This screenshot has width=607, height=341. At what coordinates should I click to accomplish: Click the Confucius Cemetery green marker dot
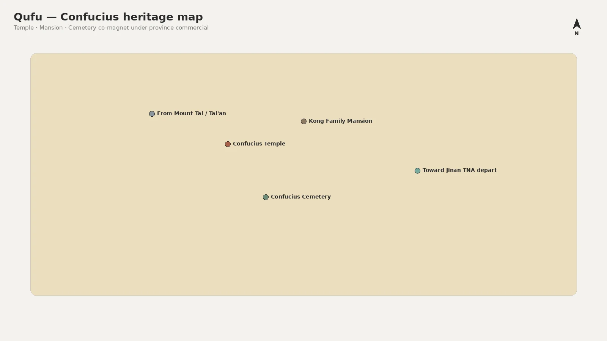click(x=266, y=197)
